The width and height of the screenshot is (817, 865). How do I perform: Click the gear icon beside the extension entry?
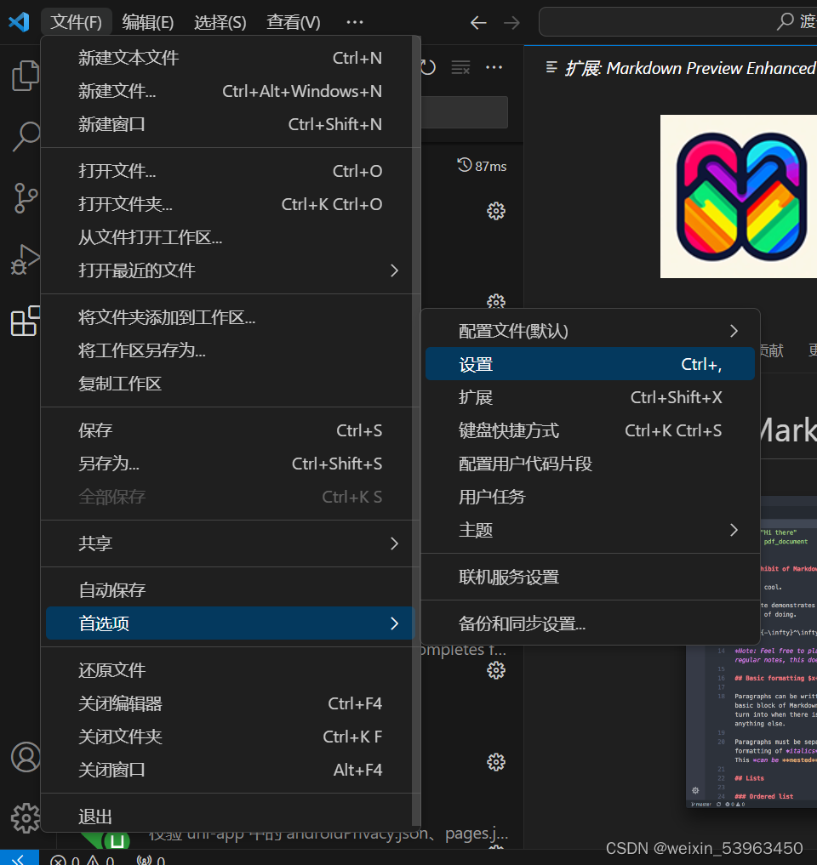coord(496,211)
